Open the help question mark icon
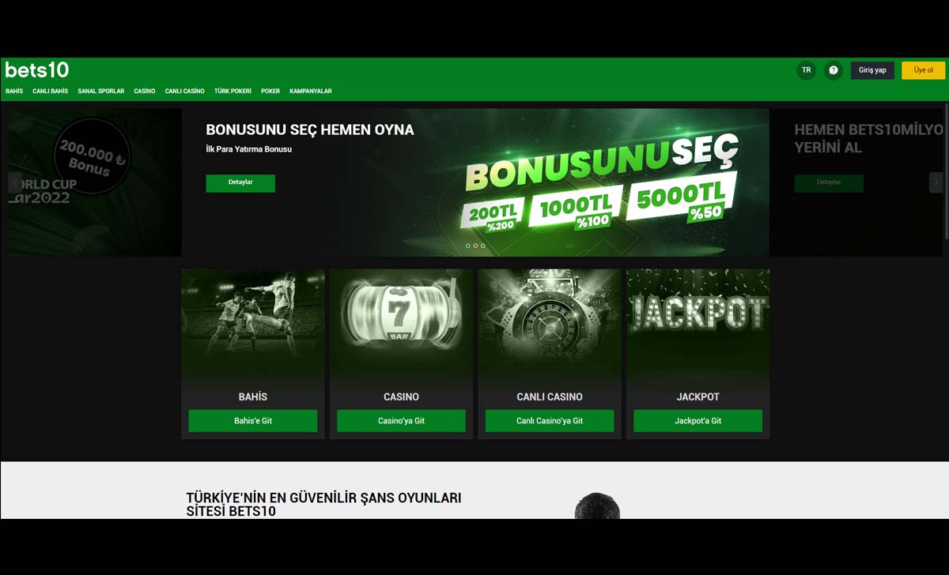This screenshot has width=949, height=575. pyautogui.click(x=834, y=70)
